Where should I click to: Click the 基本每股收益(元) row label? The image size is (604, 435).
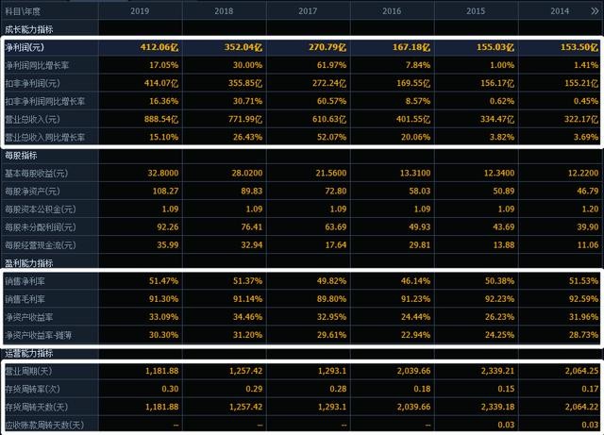click(38, 173)
